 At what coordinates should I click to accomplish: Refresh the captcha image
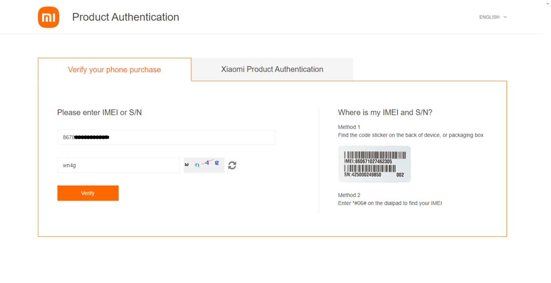tap(232, 165)
